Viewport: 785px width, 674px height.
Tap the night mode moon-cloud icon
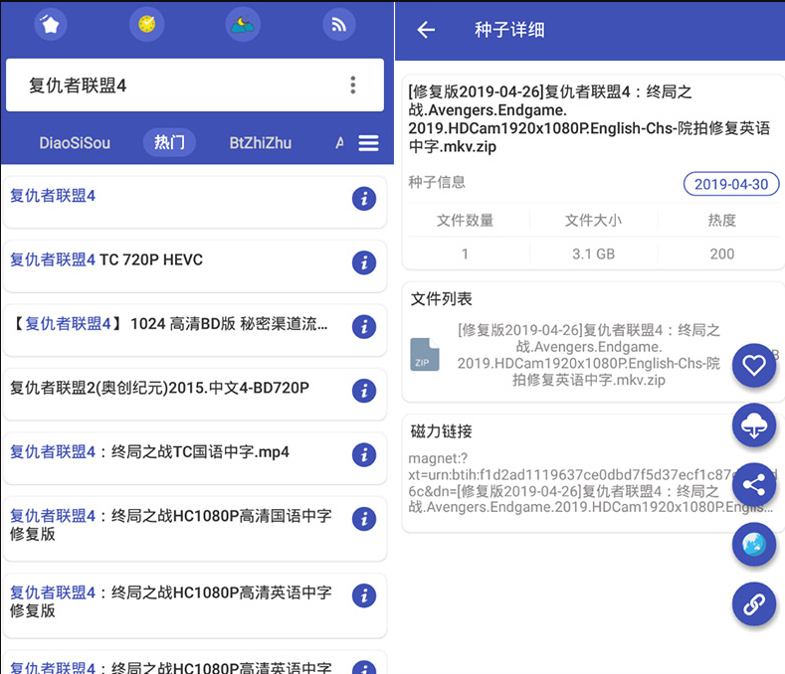[x=243, y=24]
